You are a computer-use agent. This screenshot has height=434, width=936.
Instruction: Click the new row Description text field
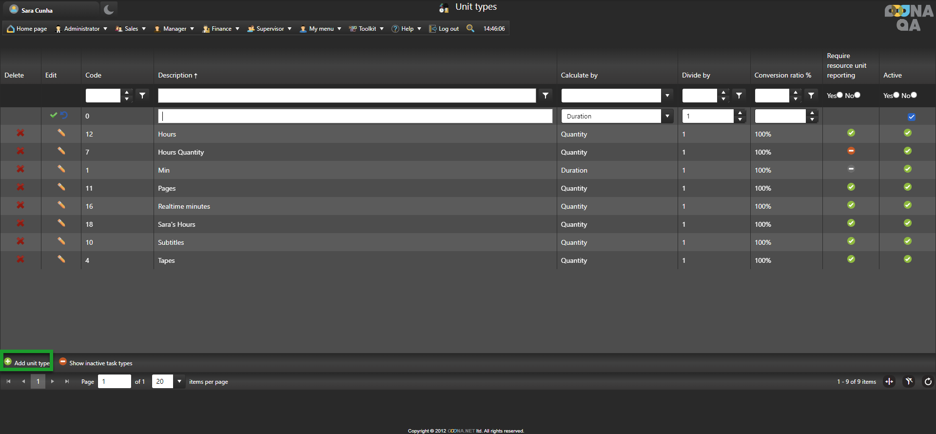[355, 116]
